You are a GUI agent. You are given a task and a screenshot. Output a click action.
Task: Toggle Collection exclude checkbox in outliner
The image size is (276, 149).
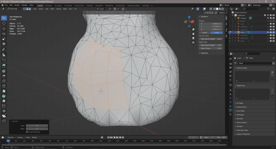[x=265, y=15]
